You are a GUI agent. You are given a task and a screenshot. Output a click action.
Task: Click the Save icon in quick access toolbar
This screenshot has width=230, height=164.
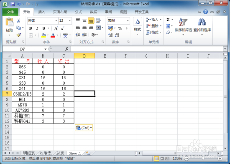point(13,4)
